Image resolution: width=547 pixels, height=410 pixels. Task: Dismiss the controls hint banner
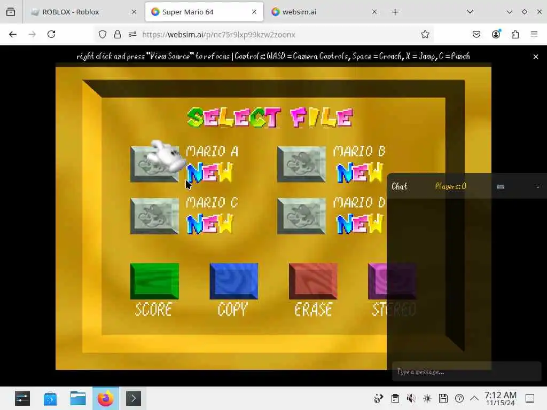(x=535, y=57)
